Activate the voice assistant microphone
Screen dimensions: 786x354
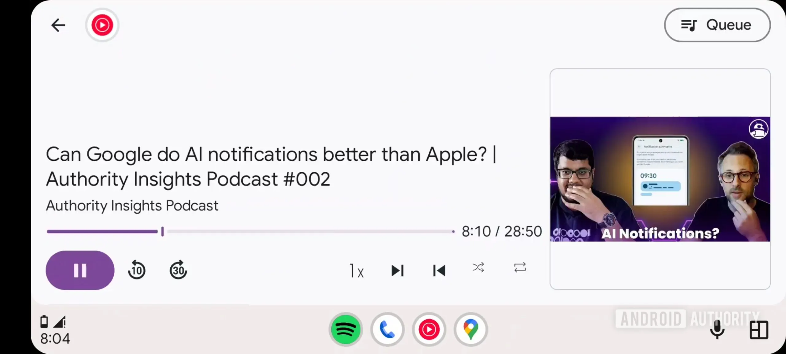coord(717,329)
